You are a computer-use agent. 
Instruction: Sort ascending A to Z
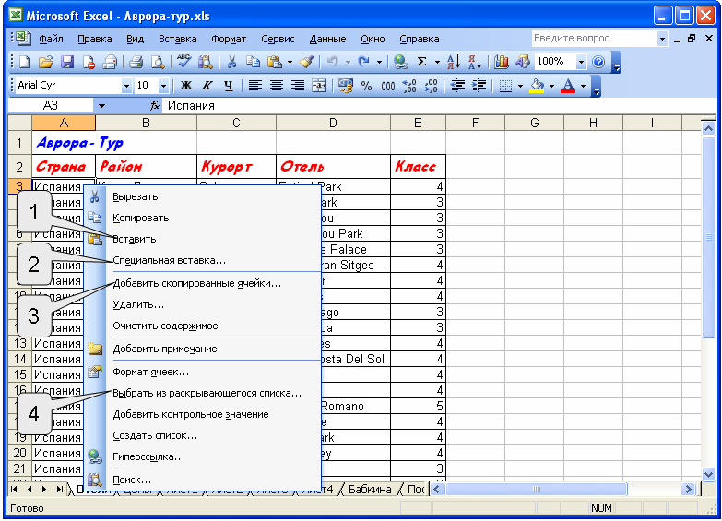454,62
